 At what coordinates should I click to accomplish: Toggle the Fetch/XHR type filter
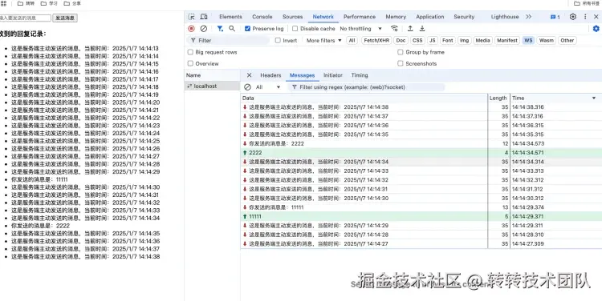point(376,41)
